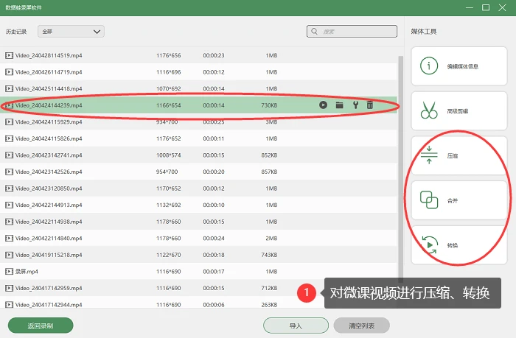Click the wrench tool icon in selected row
The width and height of the screenshot is (516, 338).
click(x=355, y=105)
